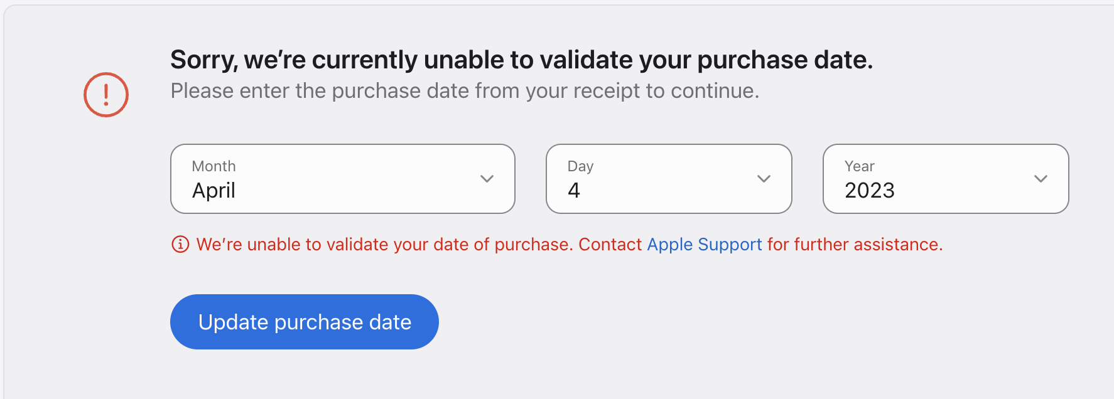Open the Year dropdown

[945, 179]
